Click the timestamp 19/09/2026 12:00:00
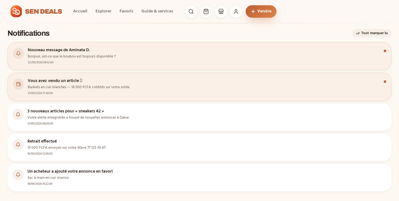This screenshot has width=399, height=201. (40, 154)
